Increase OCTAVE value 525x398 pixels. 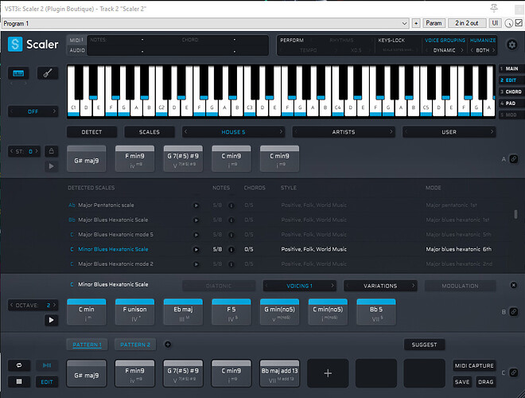[55, 305]
